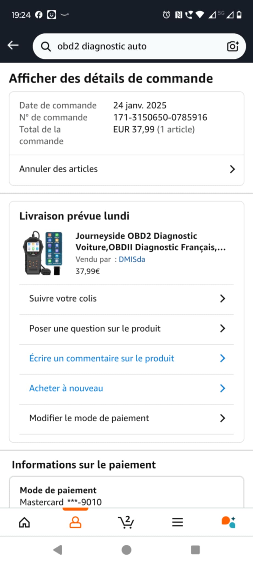The height and width of the screenshot is (564, 253).
Task: Open Journeyside OBD2 Diagnostic product title
Action: tap(151, 242)
